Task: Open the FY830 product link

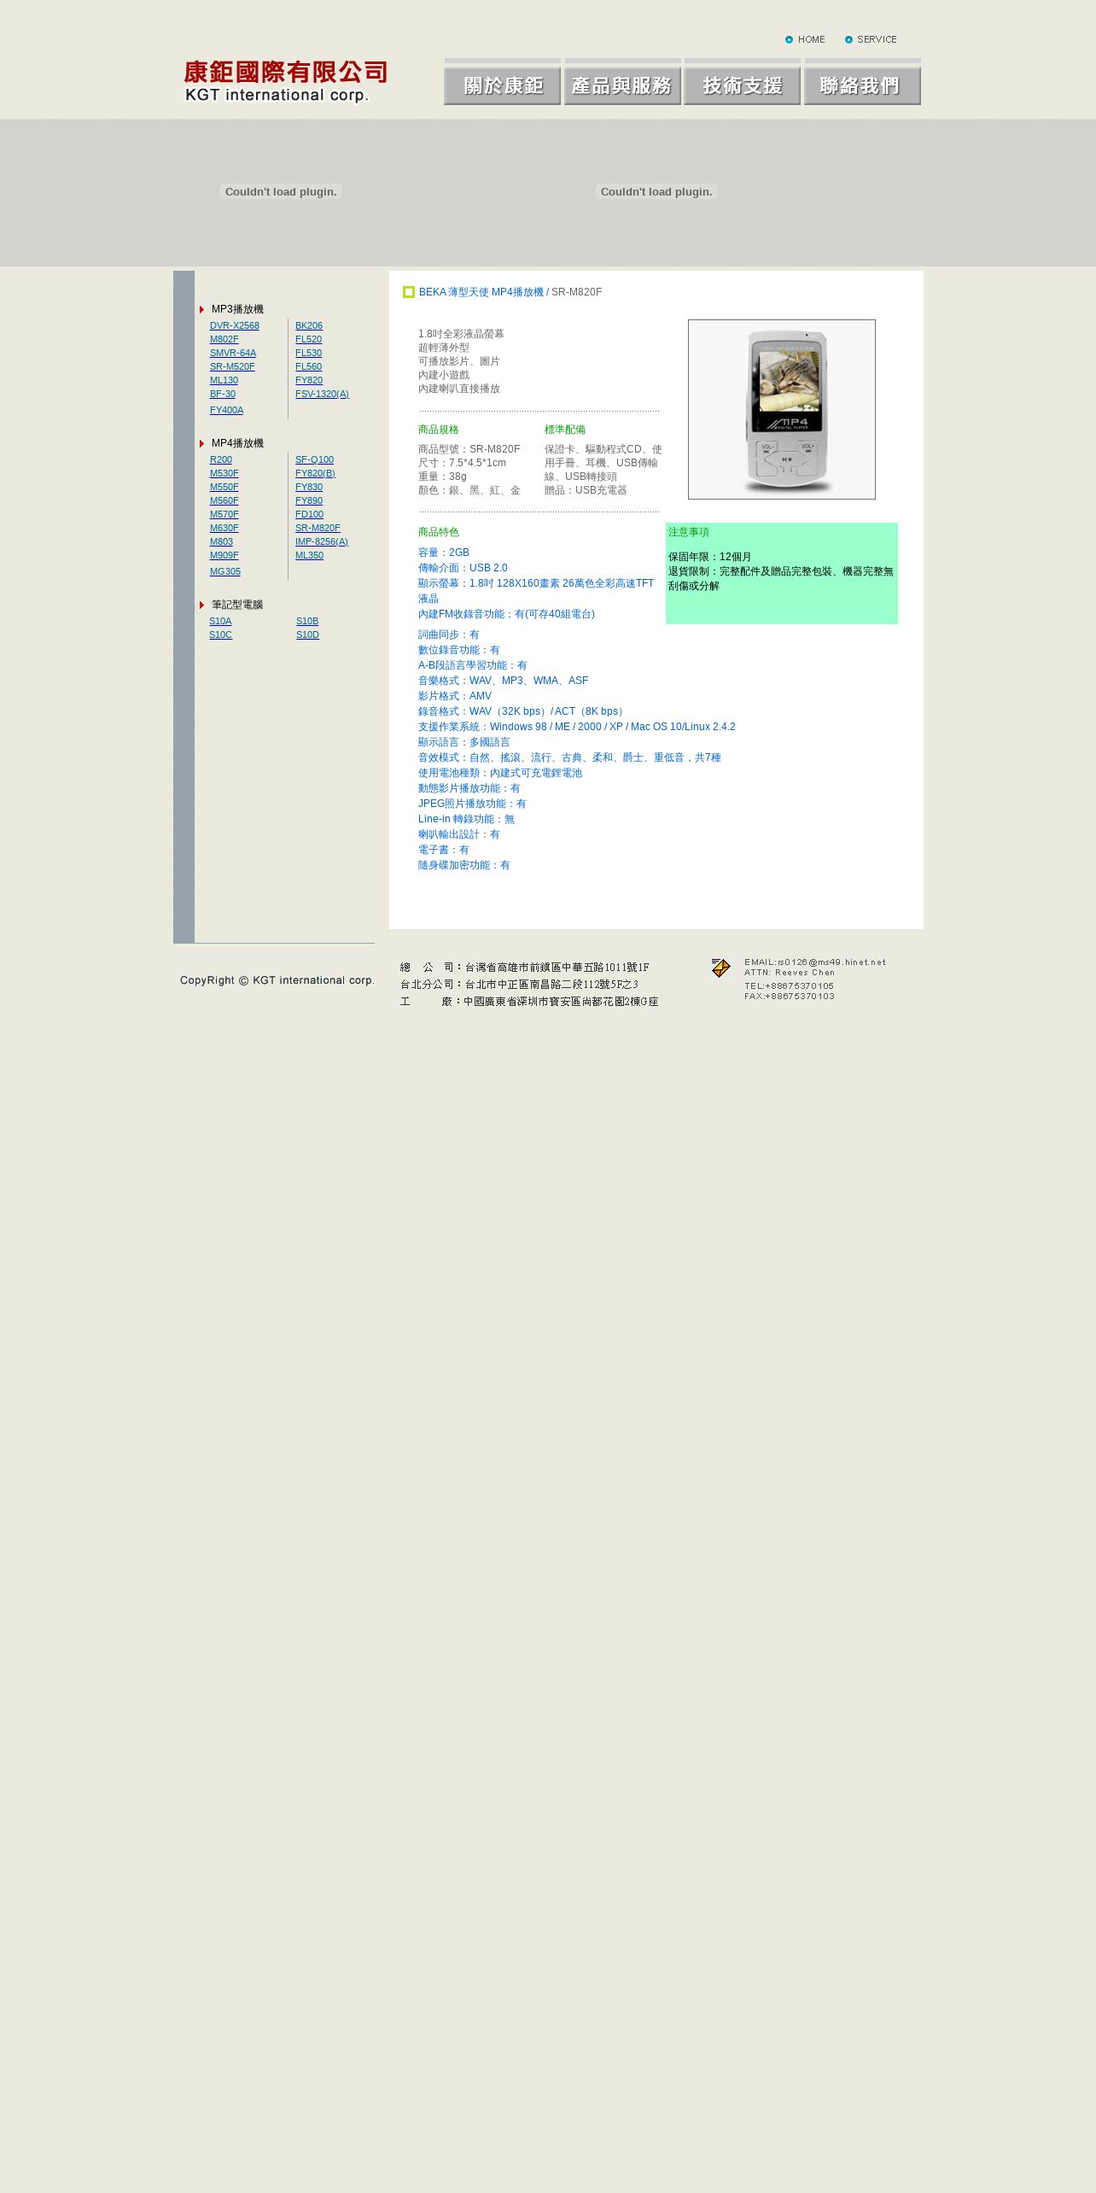Action: point(309,487)
